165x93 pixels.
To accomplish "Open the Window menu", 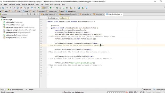I will pyautogui.click(x=57, y=4).
